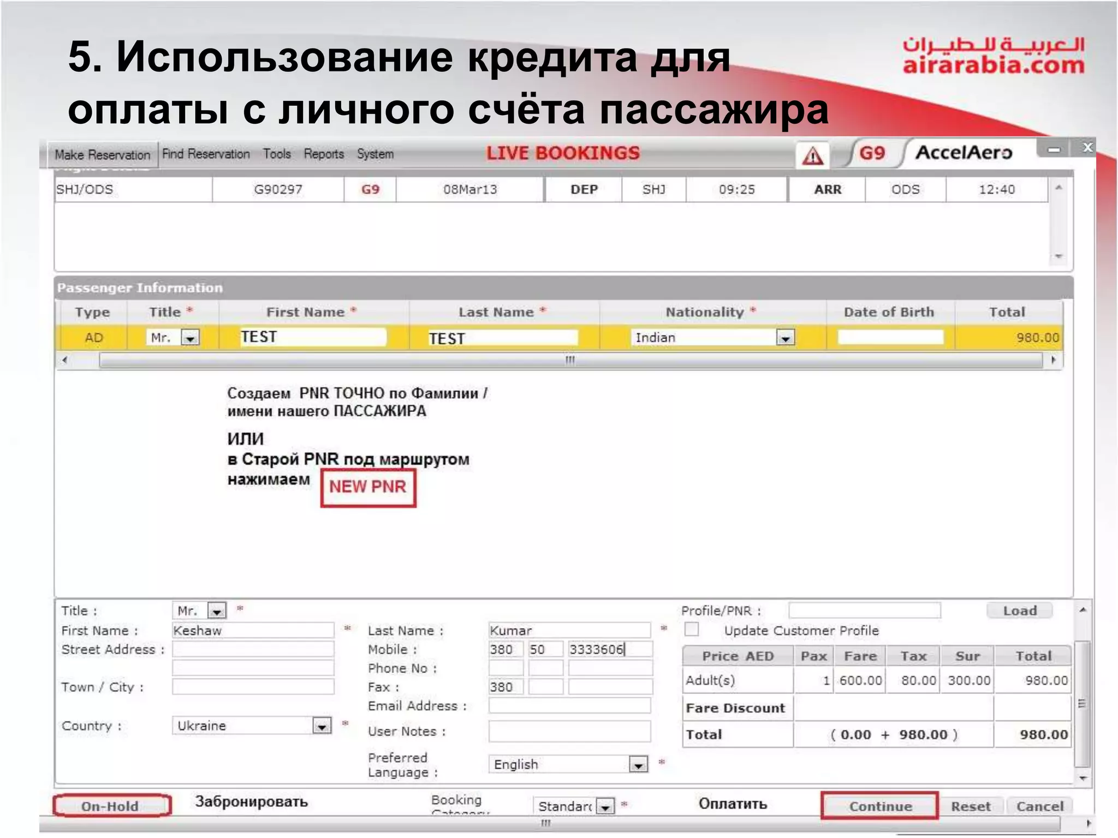
Task: Click departure time 09:25 cell
Action: point(736,190)
